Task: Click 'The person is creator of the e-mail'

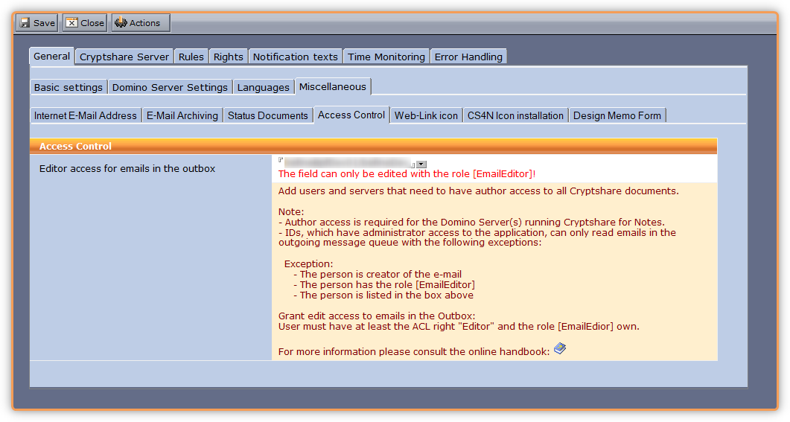Action: (378, 275)
